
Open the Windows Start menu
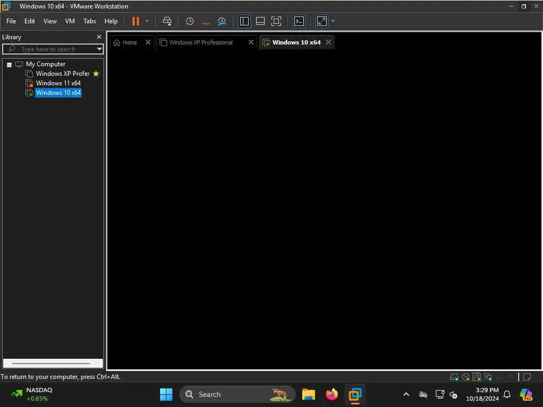(x=166, y=394)
